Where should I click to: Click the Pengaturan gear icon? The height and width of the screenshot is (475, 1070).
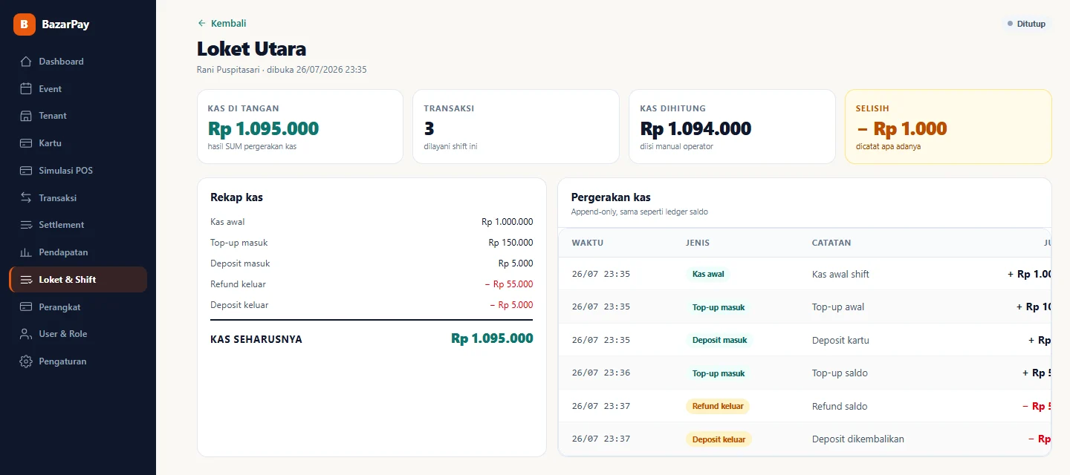26,361
